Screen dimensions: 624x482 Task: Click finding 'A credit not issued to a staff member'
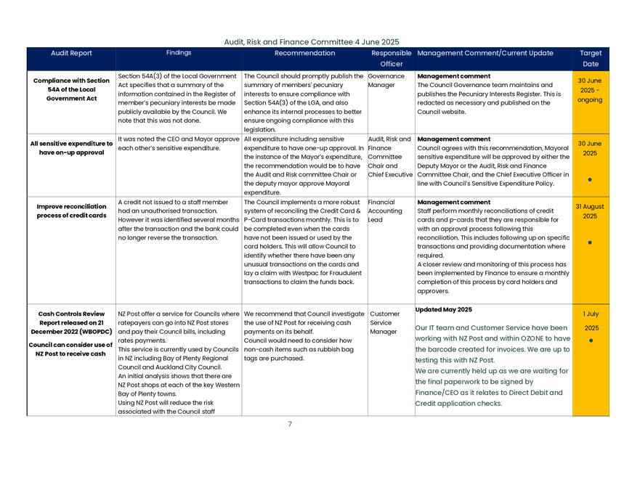point(178,220)
